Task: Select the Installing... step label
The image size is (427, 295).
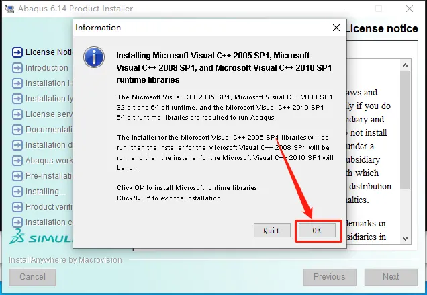Action: 45,192
